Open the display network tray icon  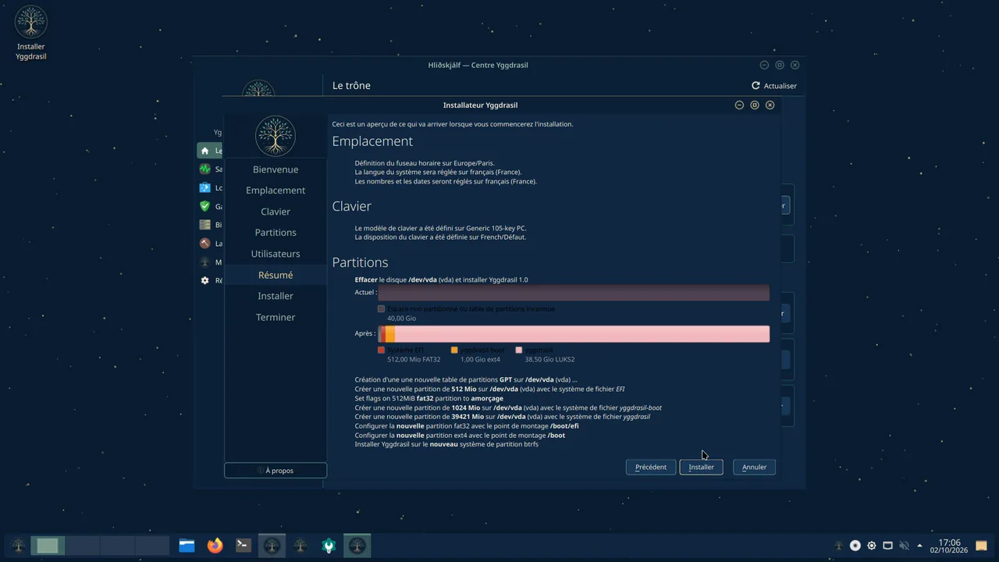(x=888, y=546)
